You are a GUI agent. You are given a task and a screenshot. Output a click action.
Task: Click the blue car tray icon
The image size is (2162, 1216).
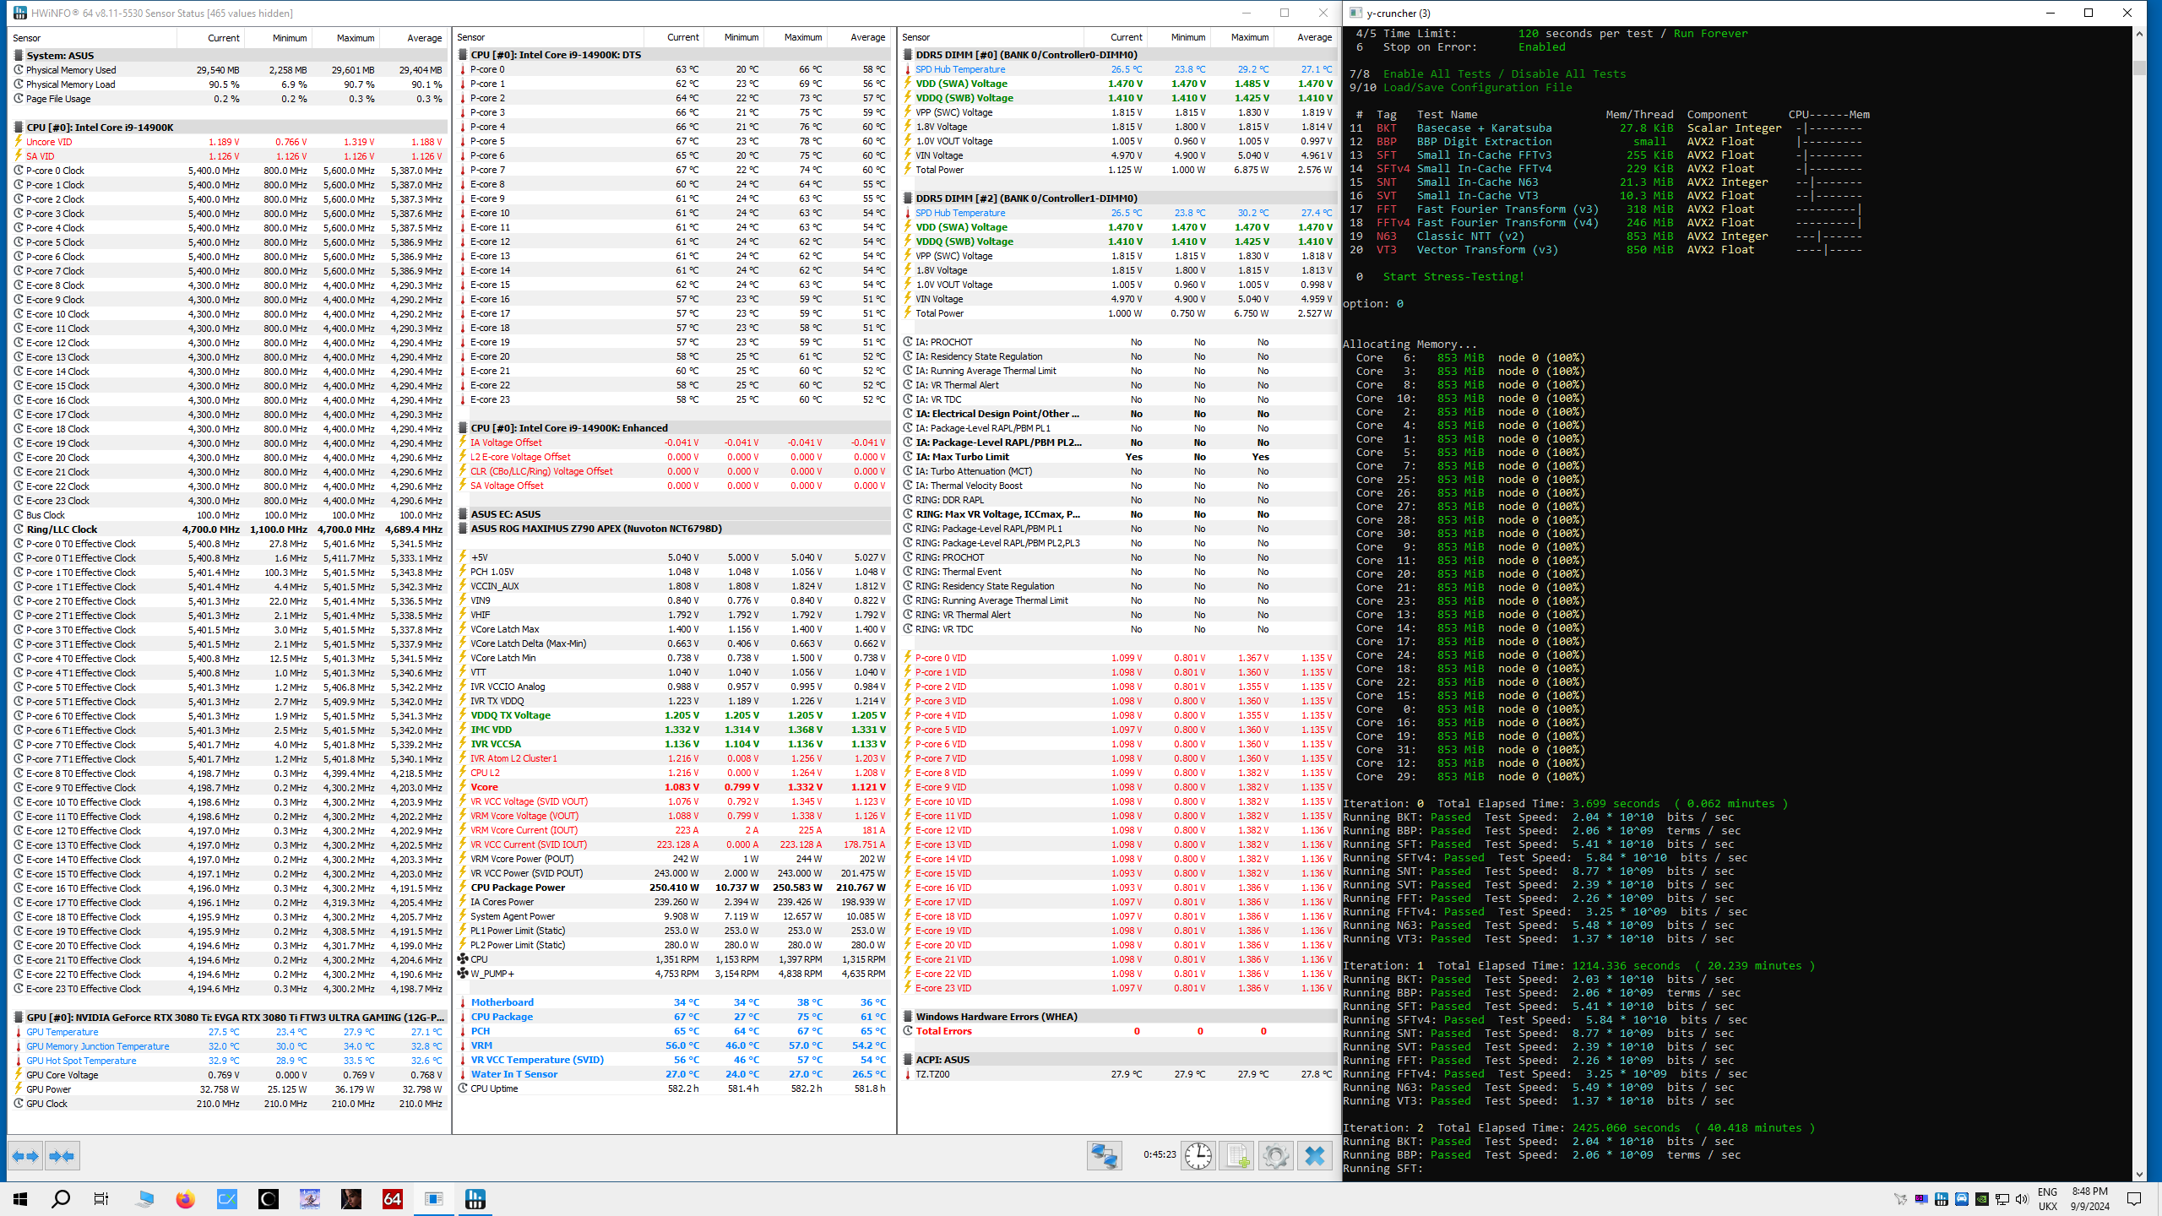tap(1961, 1199)
